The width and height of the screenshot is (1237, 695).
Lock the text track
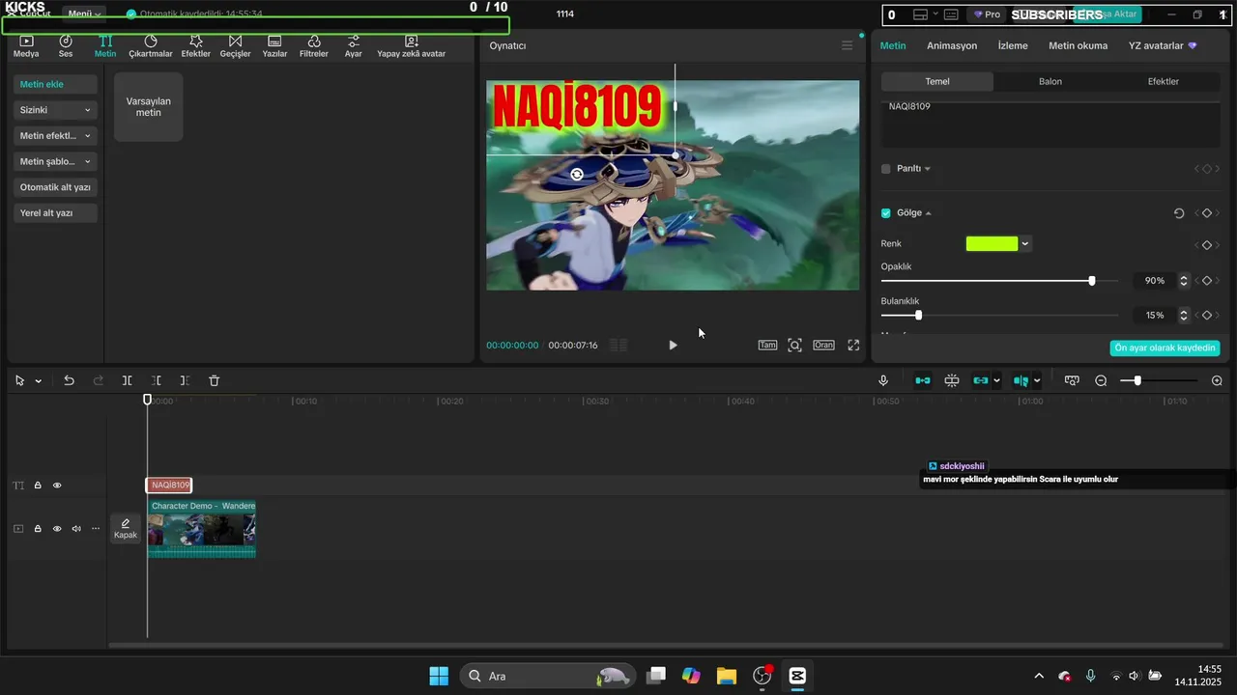click(x=38, y=486)
